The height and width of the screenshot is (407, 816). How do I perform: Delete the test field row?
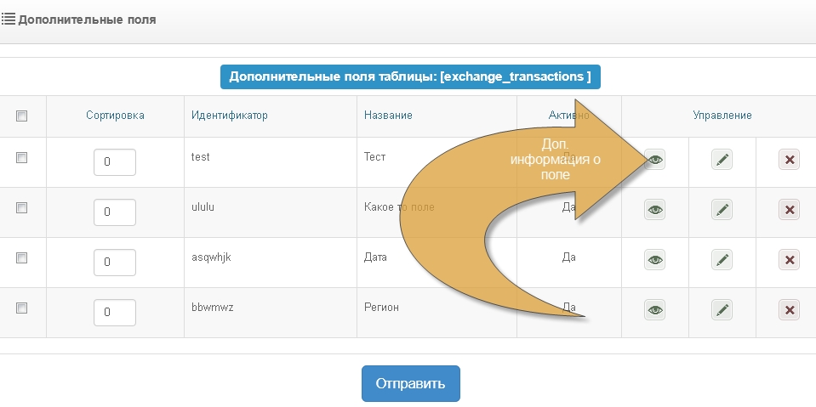tap(789, 160)
